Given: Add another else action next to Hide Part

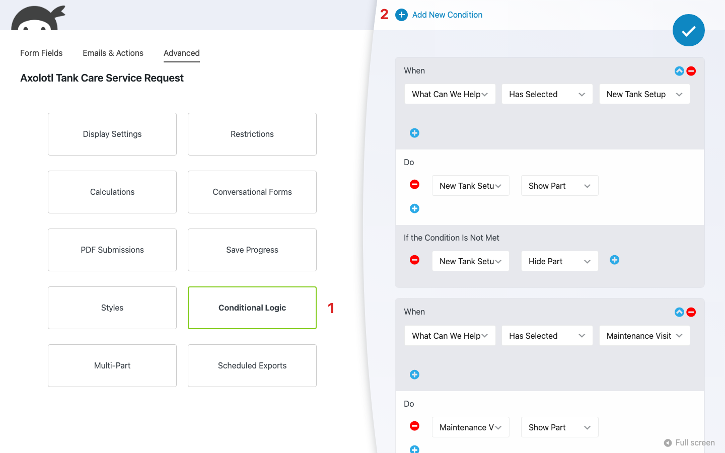Looking at the screenshot, I should (x=614, y=260).
